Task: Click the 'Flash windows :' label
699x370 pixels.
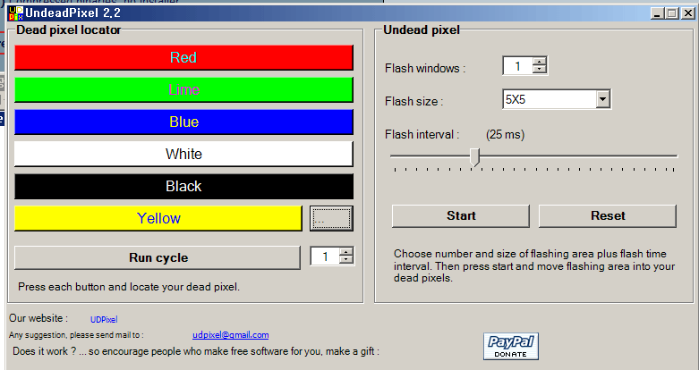Action: [x=425, y=69]
